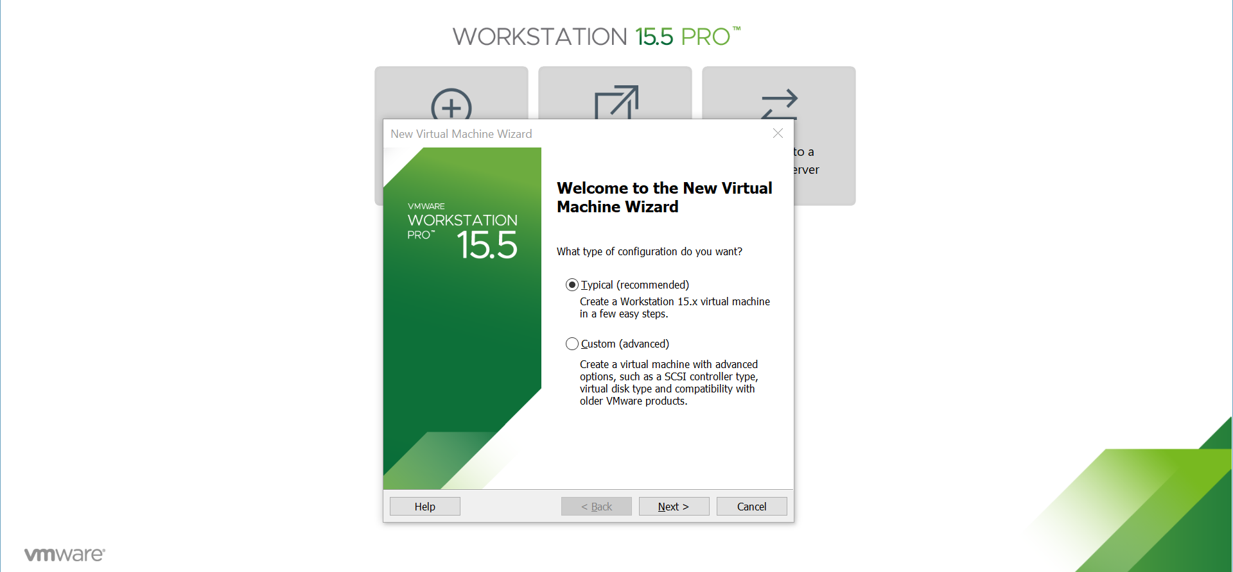Click the greyed-out Back button

[596, 507]
